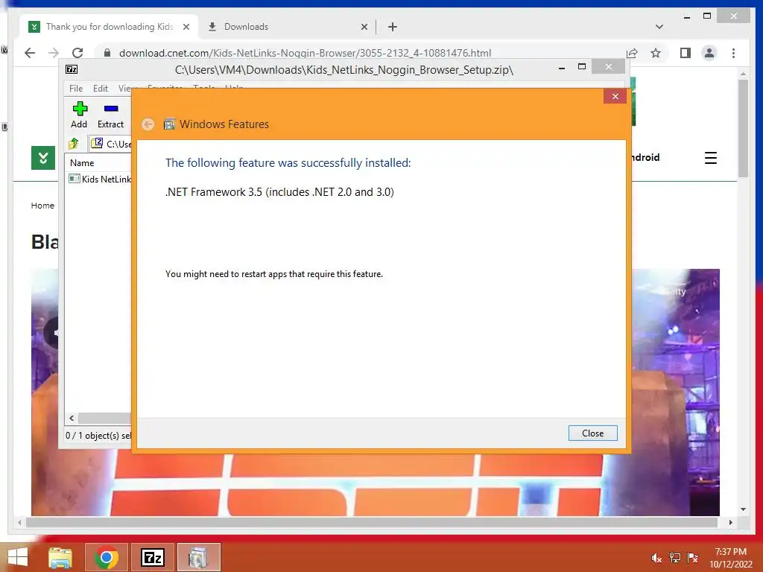Share this page icon in Chrome

point(632,53)
